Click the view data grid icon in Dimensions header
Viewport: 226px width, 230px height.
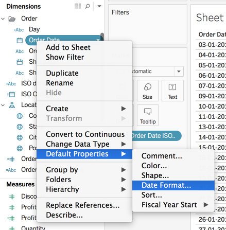(x=78, y=6)
